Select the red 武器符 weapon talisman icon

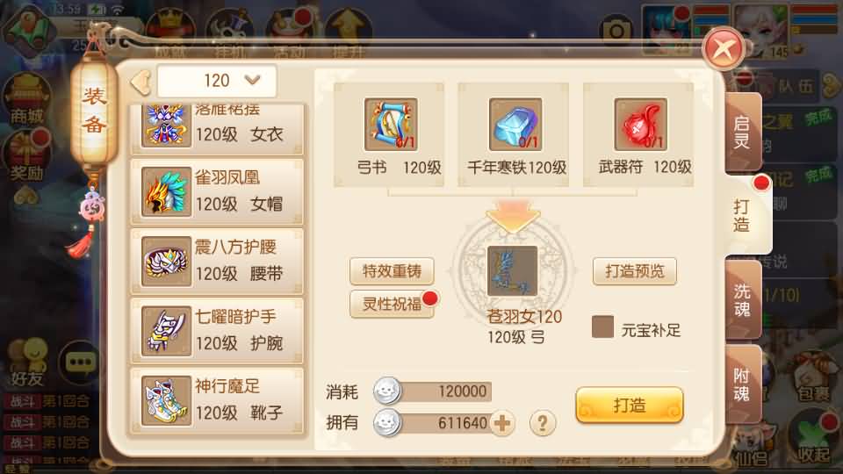640,125
